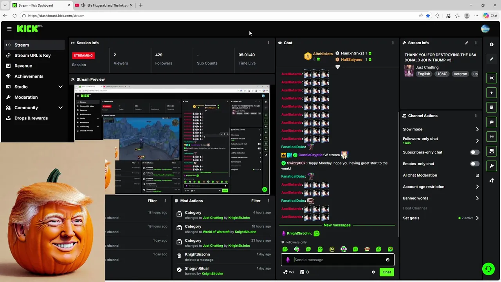
Task: Open the browser Copilot Chat button
Action: (490, 16)
